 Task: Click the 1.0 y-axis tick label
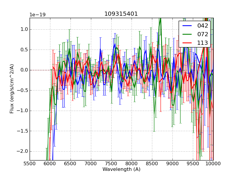coord(24,29)
